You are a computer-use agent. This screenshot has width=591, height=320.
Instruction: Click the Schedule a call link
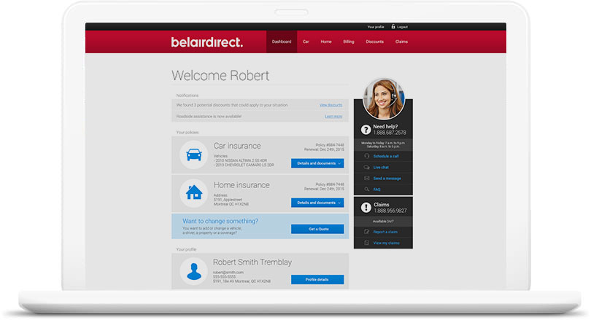[x=386, y=156]
